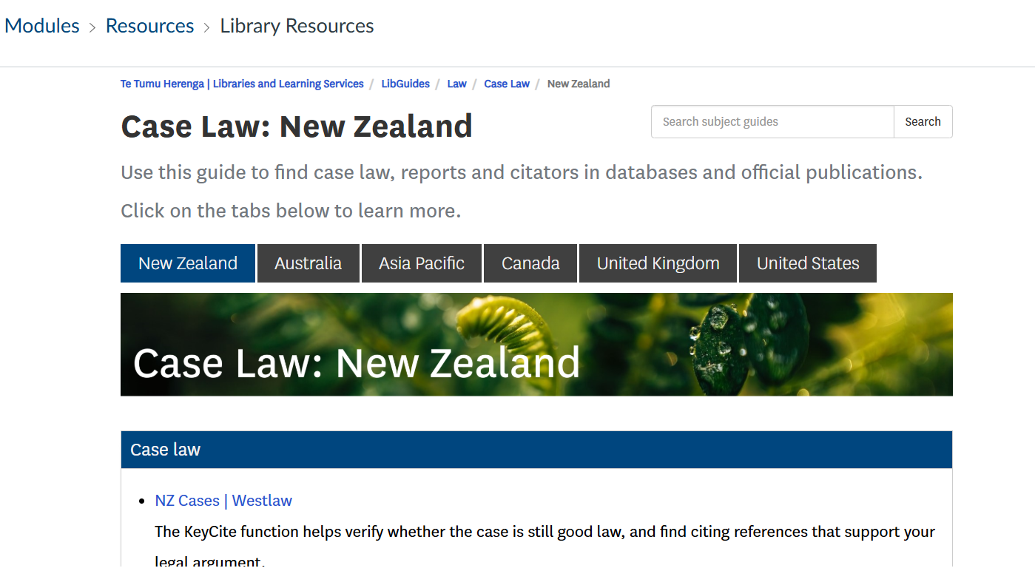Select the United States tab
Screen dimensions: 1035x568
[808, 264]
